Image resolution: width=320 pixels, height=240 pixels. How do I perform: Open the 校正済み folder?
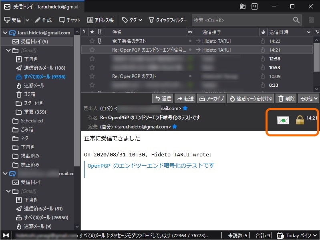tap(26, 165)
